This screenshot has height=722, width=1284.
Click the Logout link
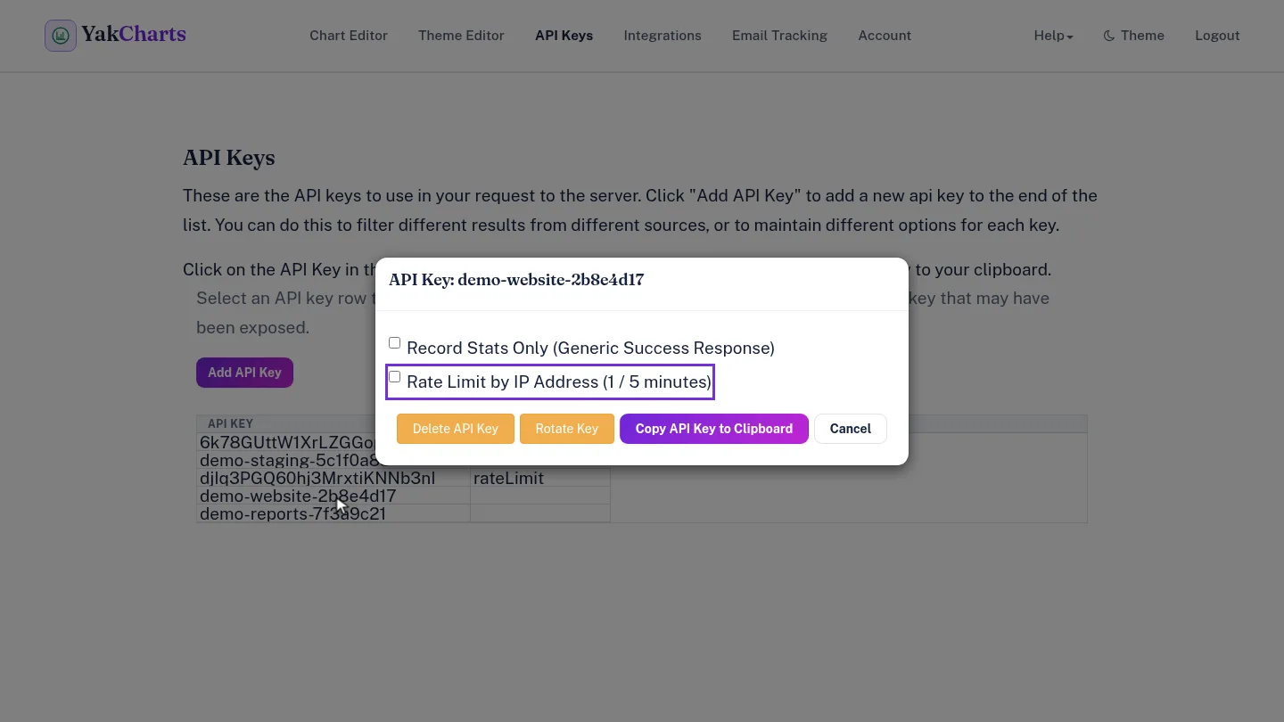1217,36
